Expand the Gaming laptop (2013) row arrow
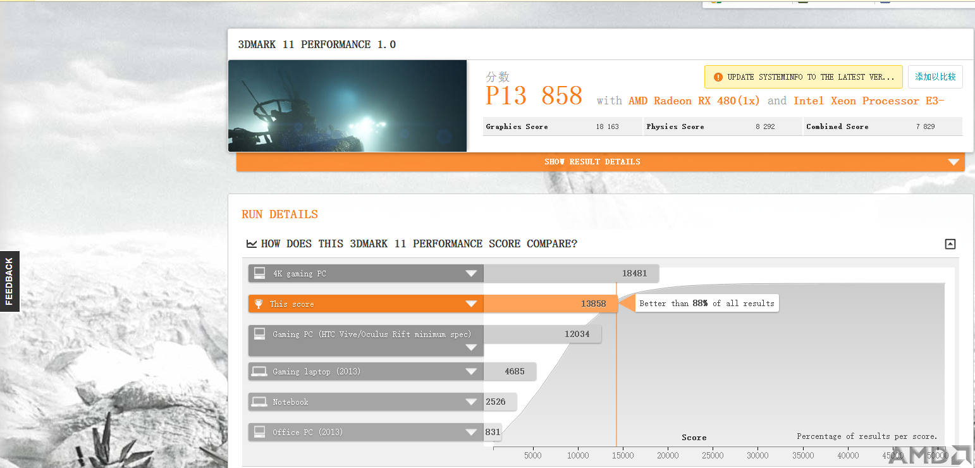 pyautogui.click(x=471, y=372)
